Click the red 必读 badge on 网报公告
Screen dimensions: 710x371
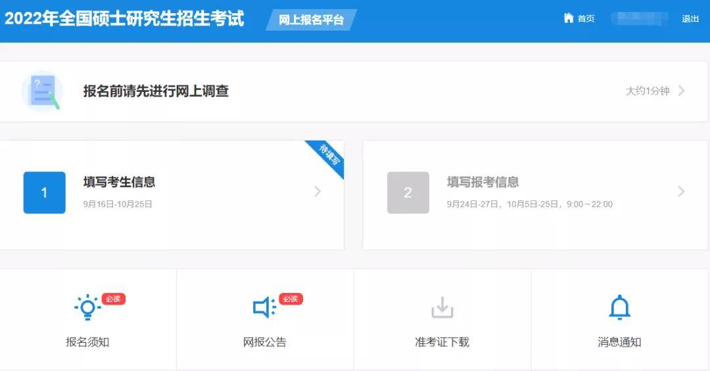point(291,299)
